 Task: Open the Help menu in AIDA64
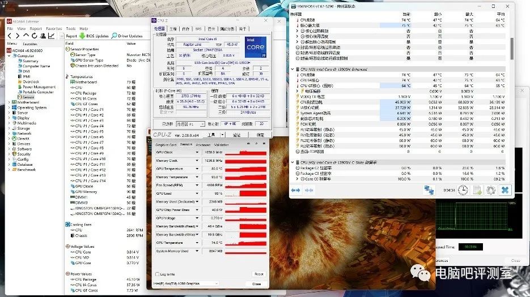click(x=84, y=29)
